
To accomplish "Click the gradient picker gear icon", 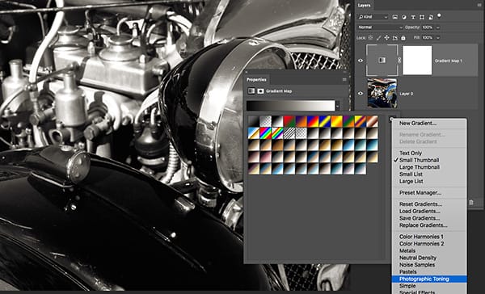I will click(x=391, y=119).
